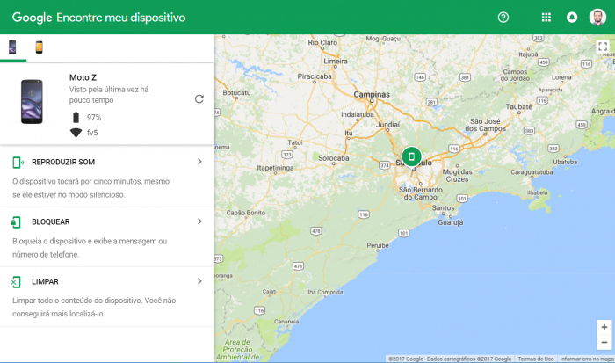
Task: Click the fv5 network name
Action: [92, 133]
